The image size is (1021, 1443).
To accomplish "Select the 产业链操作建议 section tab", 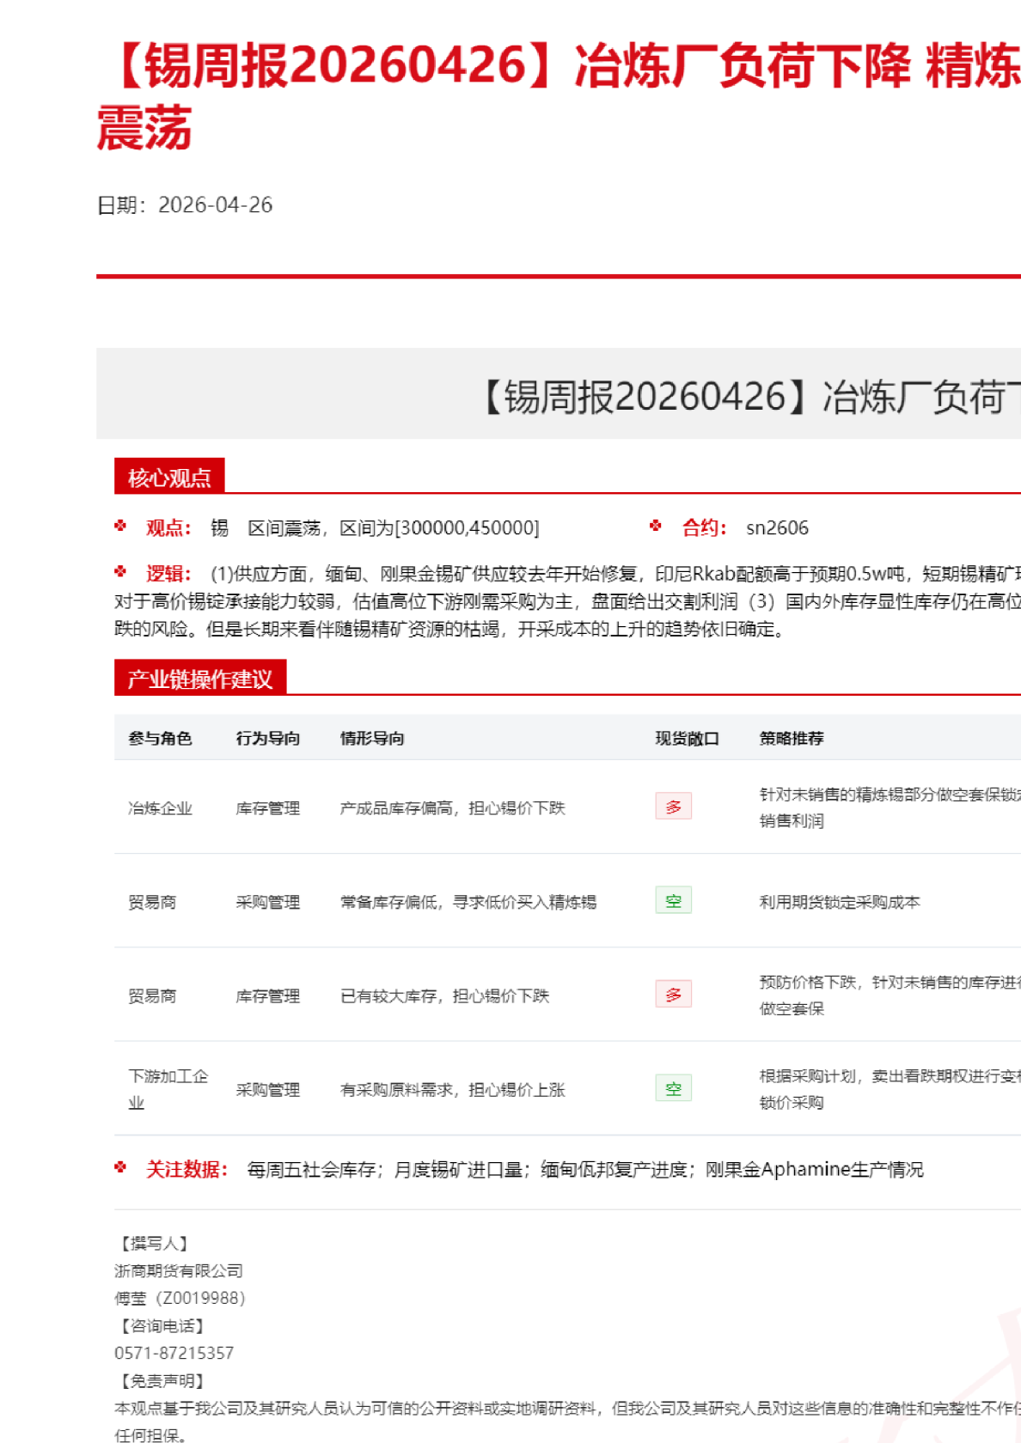I will pyautogui.click(x=200, y=679).
